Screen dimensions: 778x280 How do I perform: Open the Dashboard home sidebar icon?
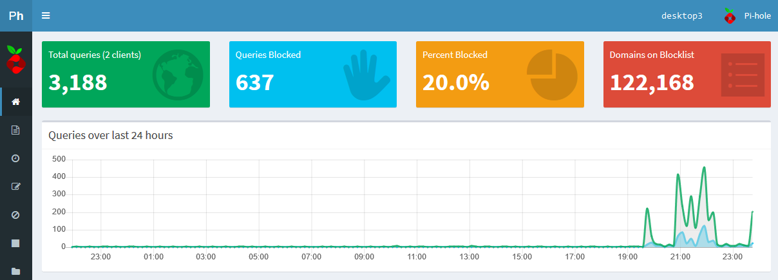16,102
